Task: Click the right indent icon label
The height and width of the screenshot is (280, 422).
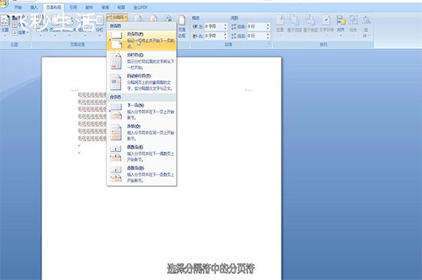Action: pyautogui.click(x=198, y=36)
